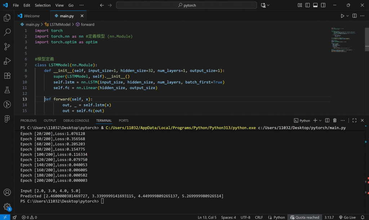This screenshot has height=220, width=369.
Task: Toggle the secondary side bar layout button
Action: [x=323, y=5]
